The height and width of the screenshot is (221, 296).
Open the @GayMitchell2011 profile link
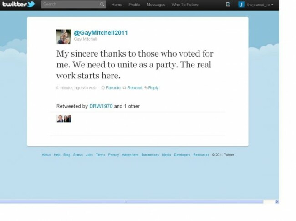[x=101, y=33]
